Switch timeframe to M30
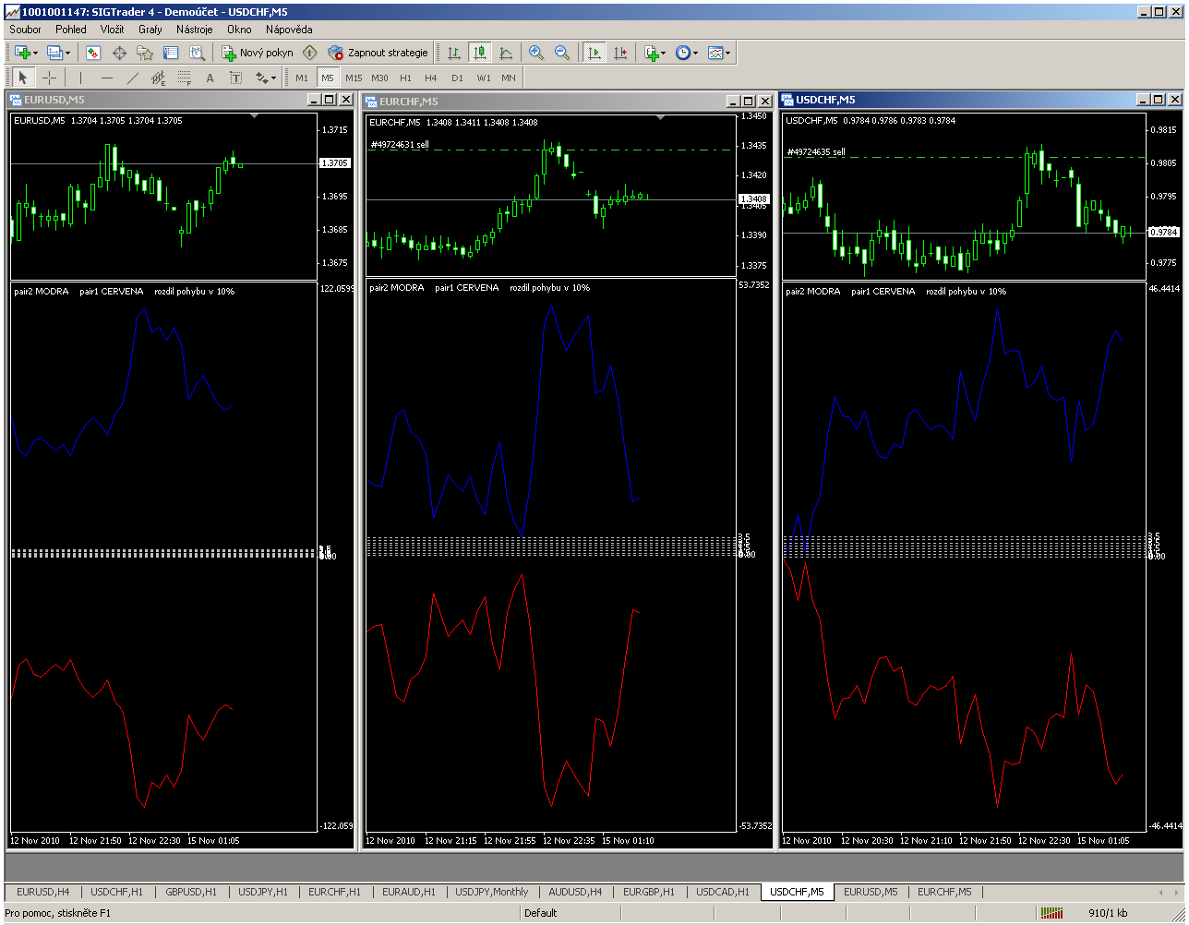 coord(379,78)
